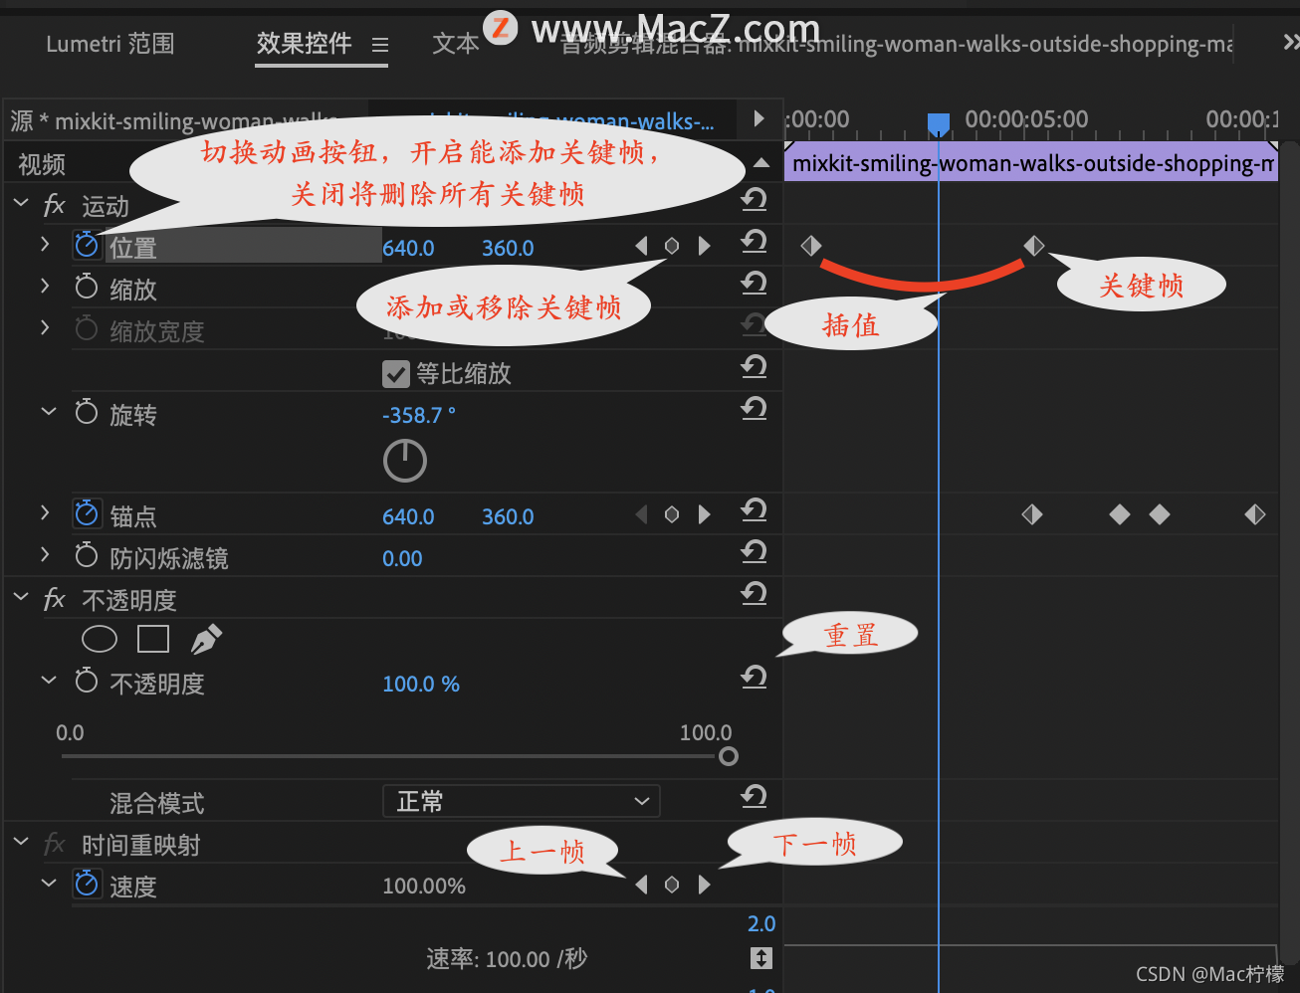The height and width of the screenshot is (993, 1300).
Task: Reset the 不透明度 effect group
Action: (x=754, y=594)
